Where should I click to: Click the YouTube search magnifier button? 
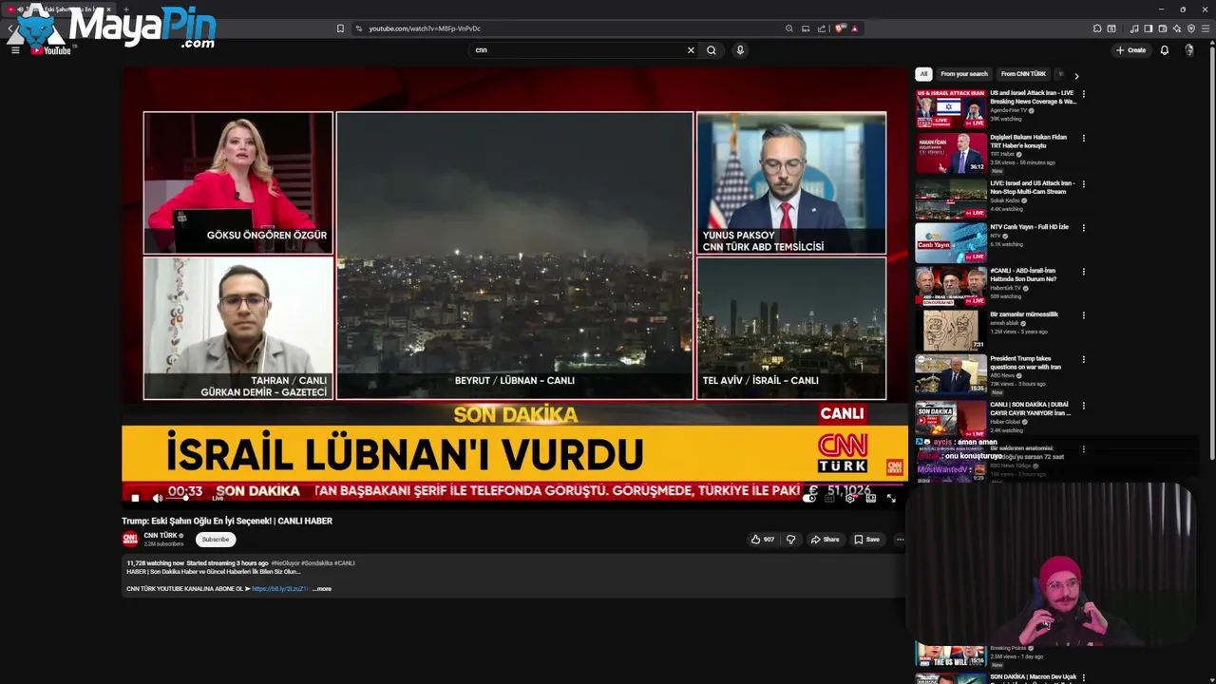click(711, 50)
